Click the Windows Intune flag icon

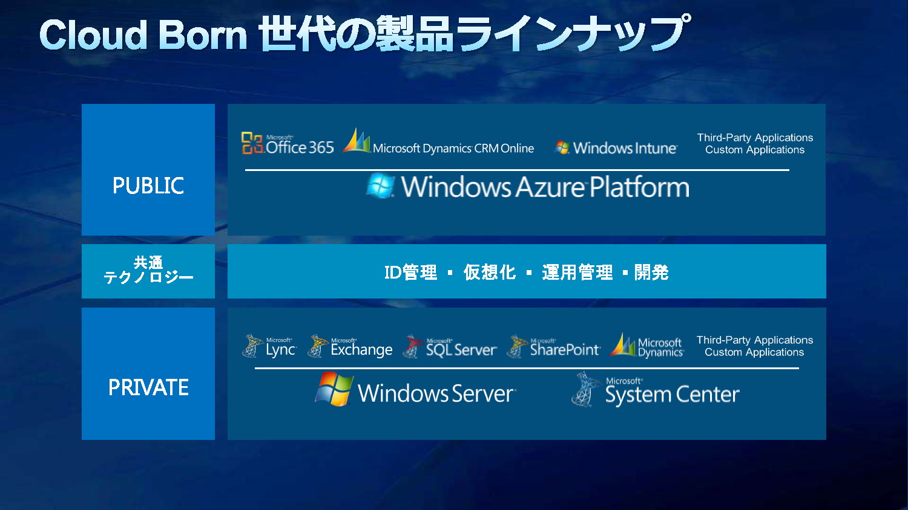(x=562, y=147)
